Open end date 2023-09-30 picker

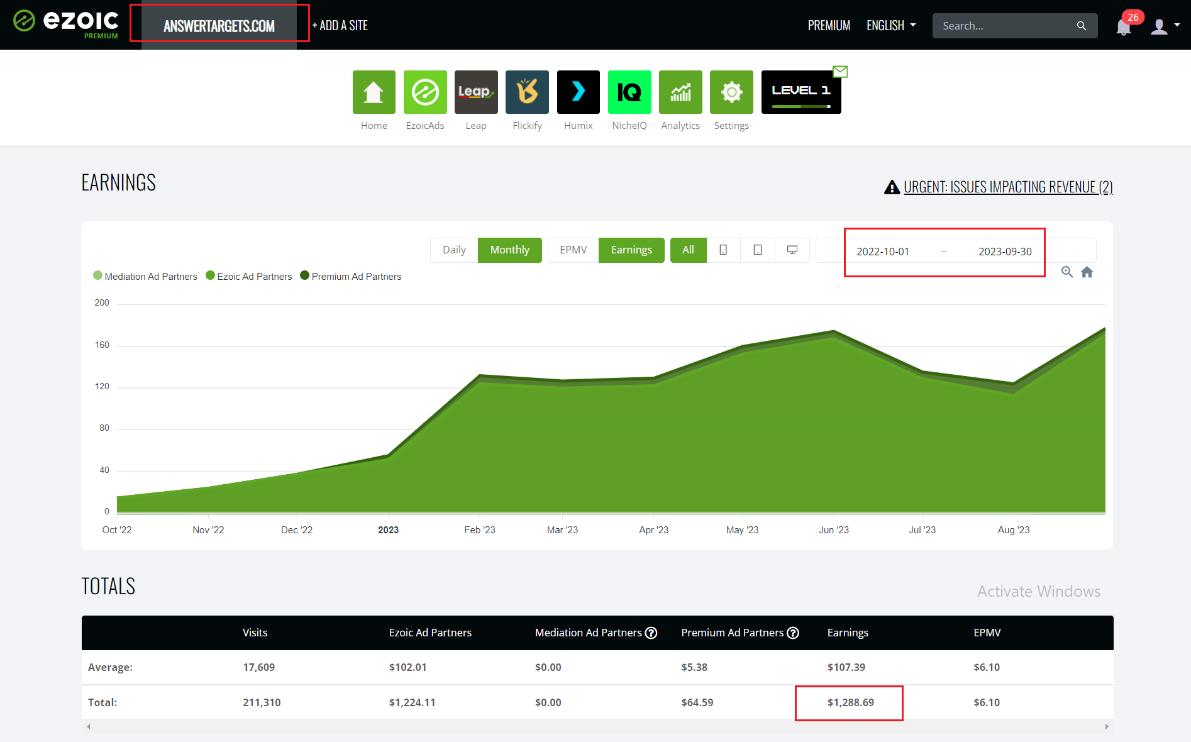click(x=1005, y=252)
